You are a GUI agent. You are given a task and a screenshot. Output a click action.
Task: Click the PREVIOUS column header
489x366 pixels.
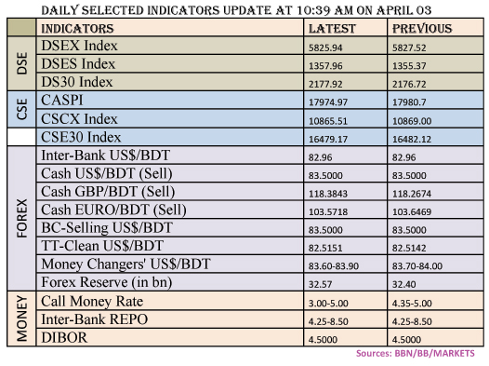tap(422, 29)
